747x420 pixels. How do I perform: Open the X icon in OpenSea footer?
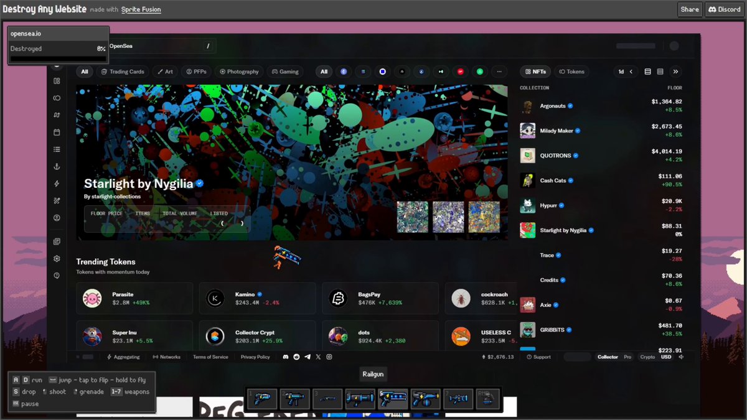pyautogui.click(x=318, y=357)
